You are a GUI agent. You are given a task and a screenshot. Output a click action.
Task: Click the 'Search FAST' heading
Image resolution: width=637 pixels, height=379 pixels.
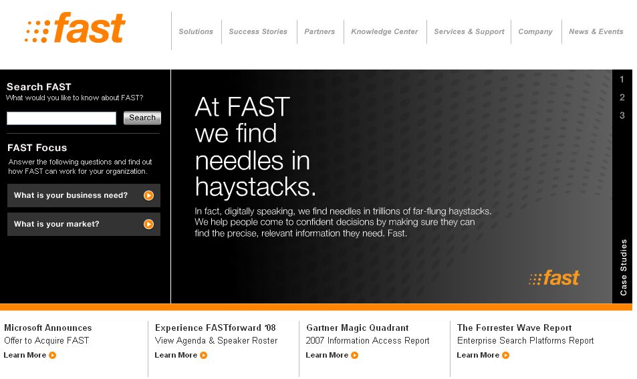[39, 87]
